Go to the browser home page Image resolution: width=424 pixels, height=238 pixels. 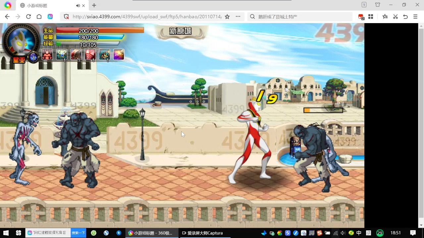[x=39, y=17]
